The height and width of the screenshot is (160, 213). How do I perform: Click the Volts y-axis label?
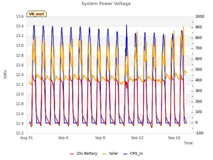click(x=5, y=74)
